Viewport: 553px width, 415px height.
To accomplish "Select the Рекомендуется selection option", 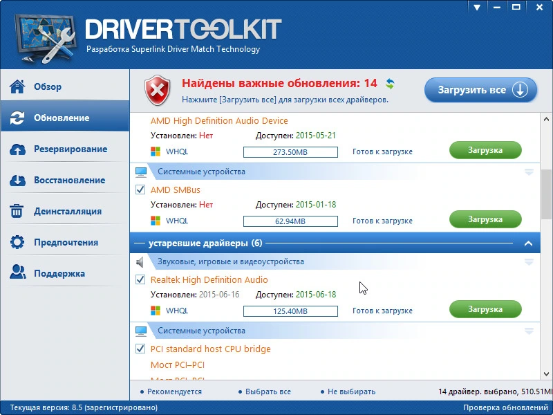I will tap(171, 391).
